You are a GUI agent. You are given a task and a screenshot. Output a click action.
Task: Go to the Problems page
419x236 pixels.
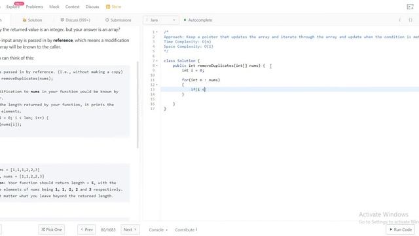point(34,7)
